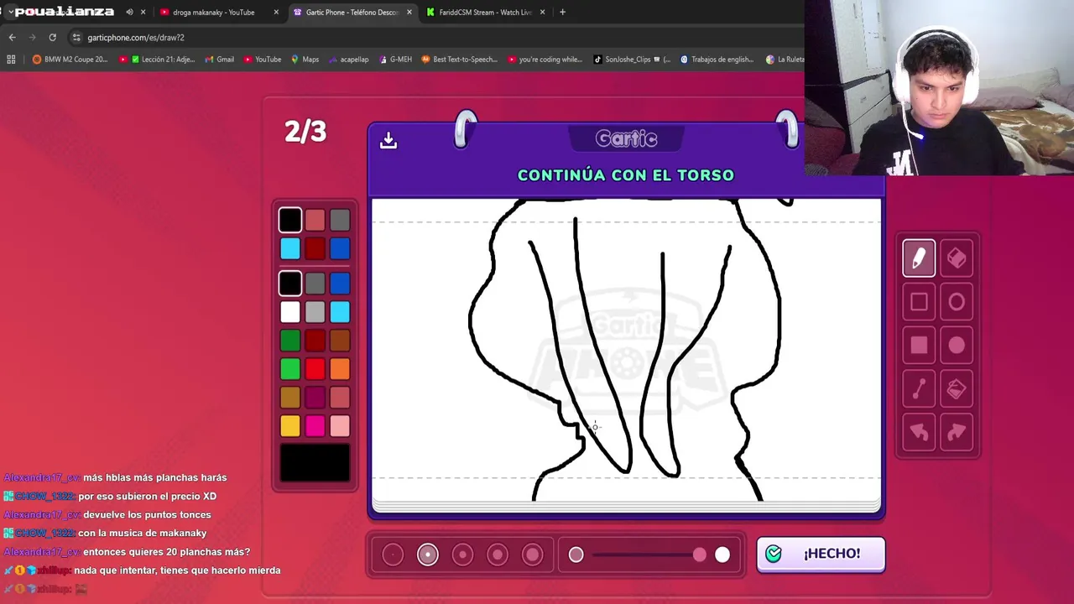The image size is (1074, 604).
Task: Open the tab search chevron
Action: 10,12
